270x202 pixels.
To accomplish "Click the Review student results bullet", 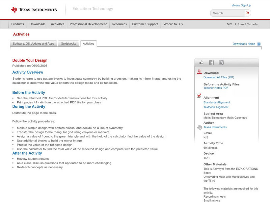I will (33, 159).
